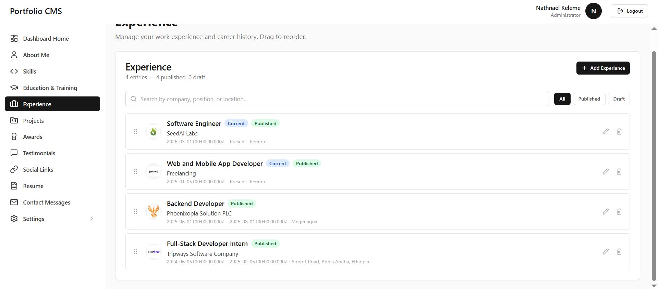Click drag handle of Software Engineer row
The height and width of the screenshot is (289, 658).
click(135, 132)
